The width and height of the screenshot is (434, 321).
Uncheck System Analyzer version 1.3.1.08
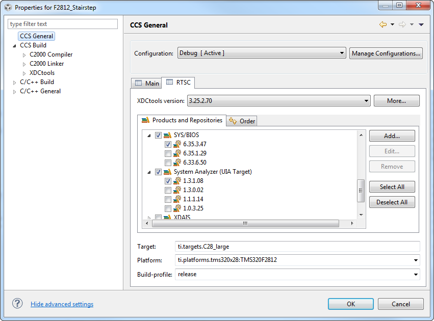[x=168, y=181]
